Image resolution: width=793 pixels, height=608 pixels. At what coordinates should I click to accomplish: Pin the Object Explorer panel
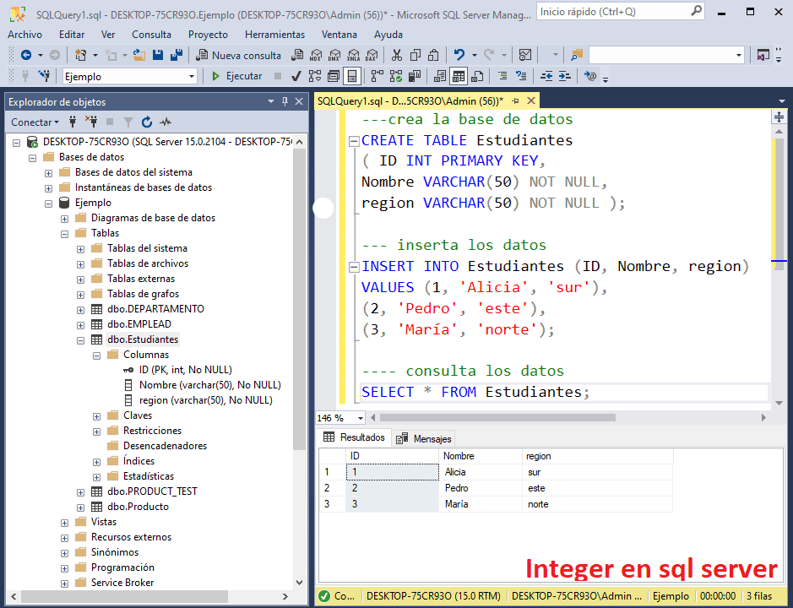tap(285, 101)
